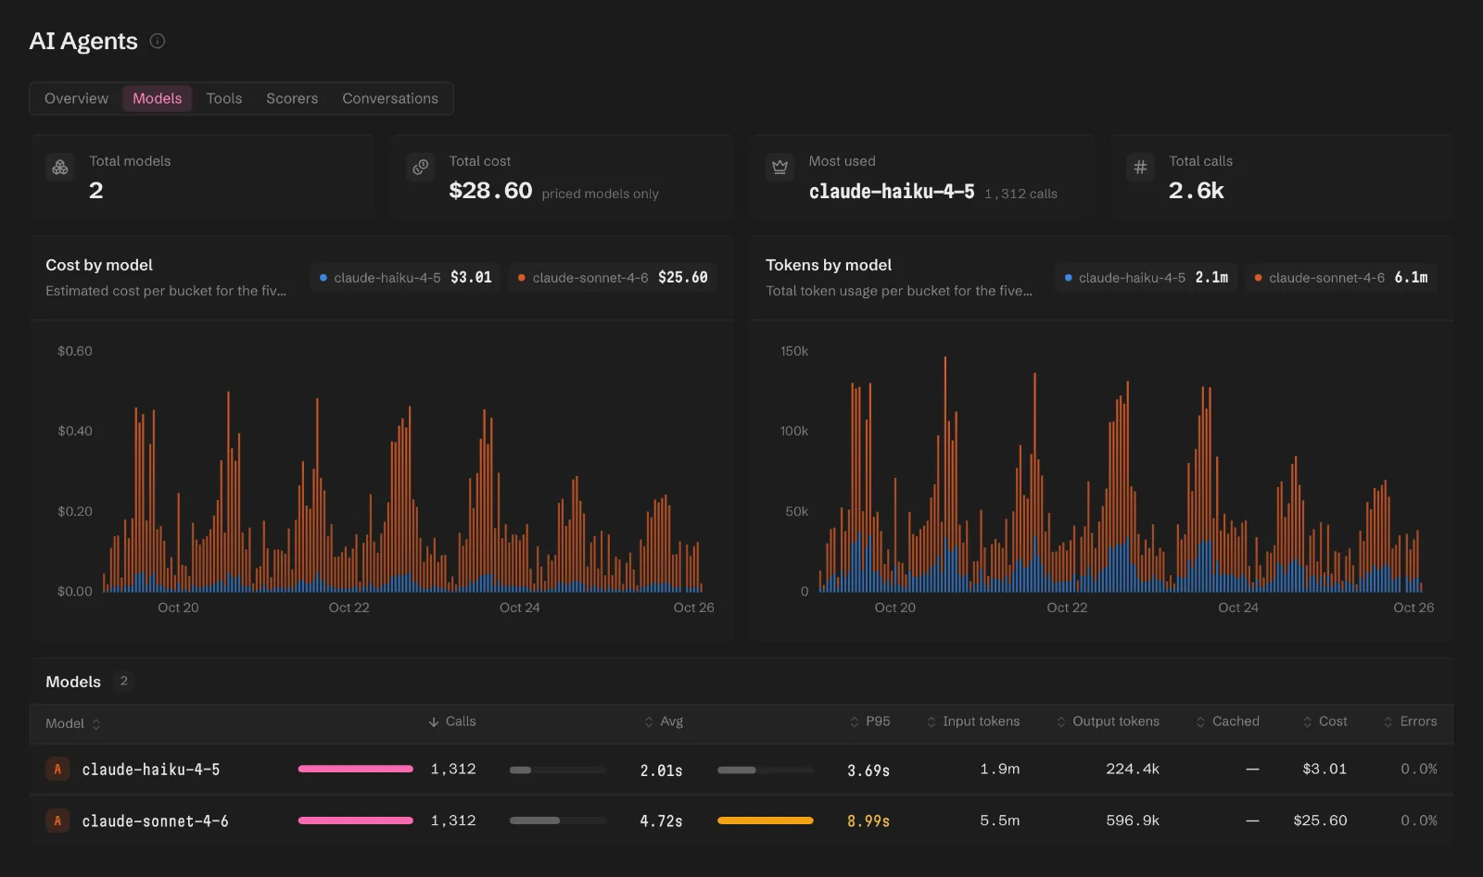Click the Total models card icon
This screenshot has height=877, width=1483.
click(60, 167)
